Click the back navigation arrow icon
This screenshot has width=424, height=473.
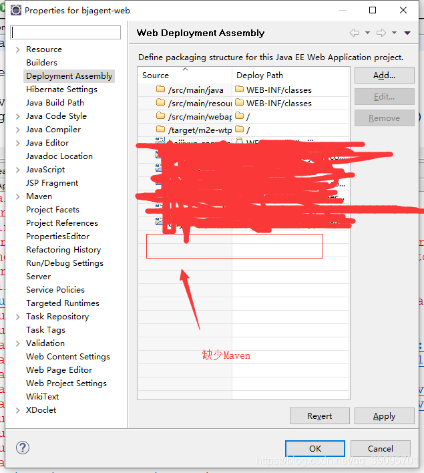click(355, 33)
